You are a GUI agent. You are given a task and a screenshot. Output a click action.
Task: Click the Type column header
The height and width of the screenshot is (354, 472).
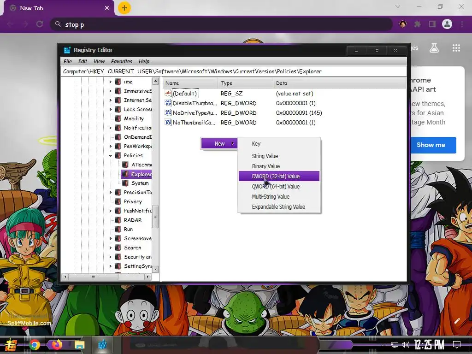click(x=245, y=83)
